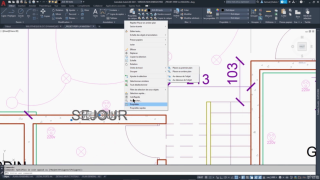This screenshot has height=180, width=320.
Task: Select the Ligne drawing tool
Action: click(4, 13)
